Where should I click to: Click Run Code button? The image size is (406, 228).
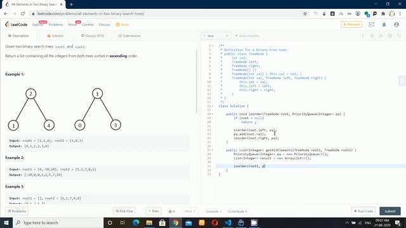pos(363,211)
